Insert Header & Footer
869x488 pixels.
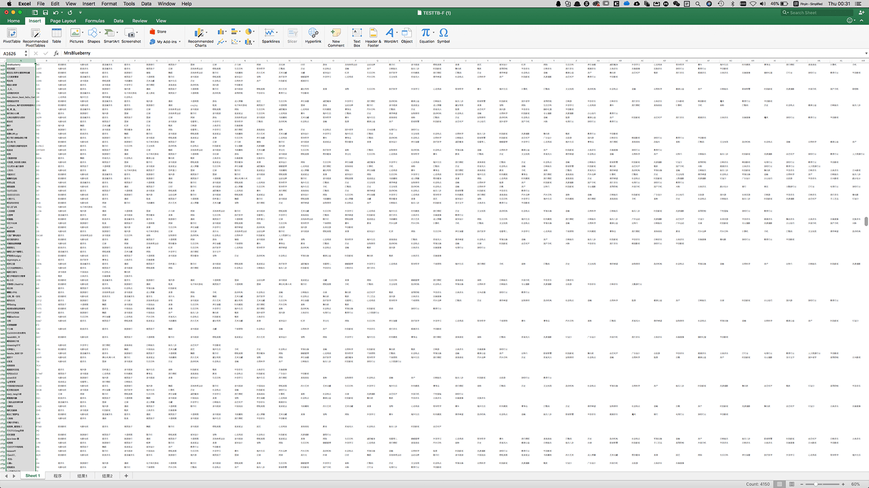373,37
